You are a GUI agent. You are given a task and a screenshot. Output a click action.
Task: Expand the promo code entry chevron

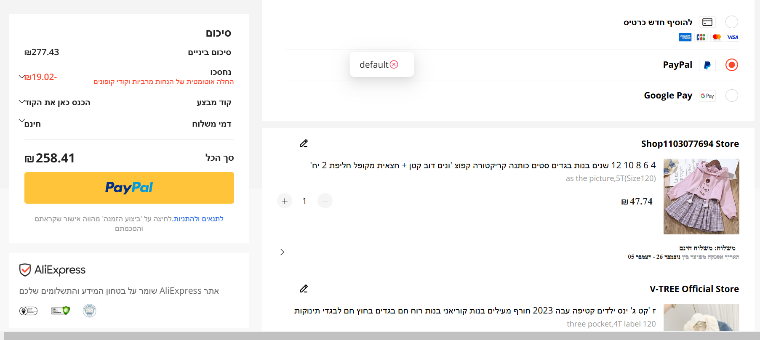click(21, 102)
